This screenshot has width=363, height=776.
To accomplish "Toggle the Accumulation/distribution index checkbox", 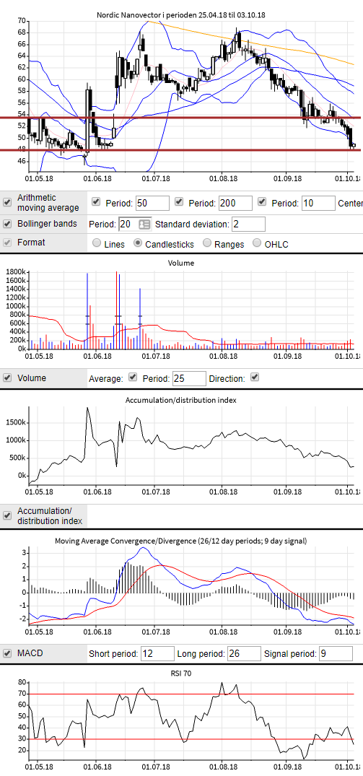I will 7,515.
